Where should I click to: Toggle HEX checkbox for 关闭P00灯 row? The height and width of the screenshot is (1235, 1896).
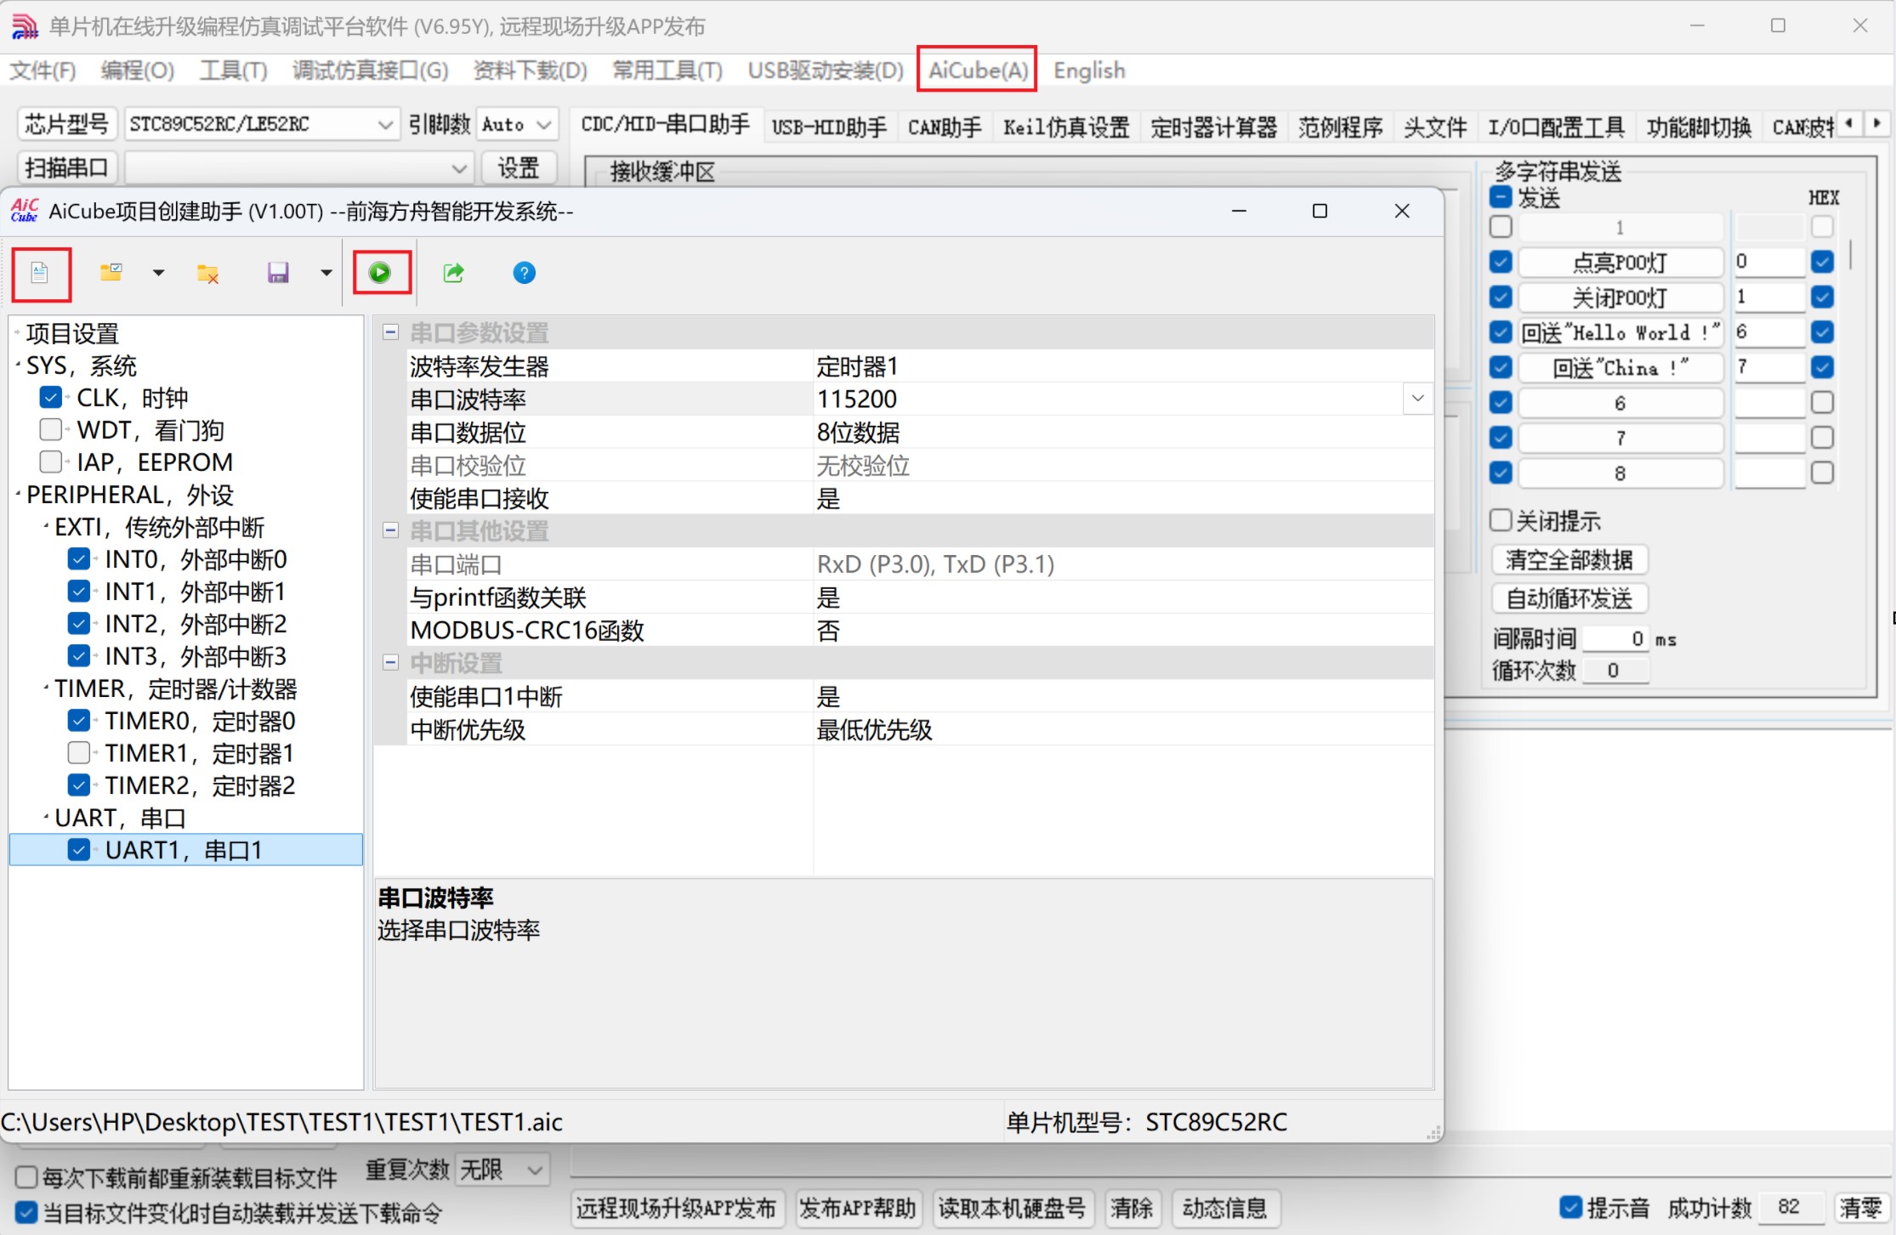[1822, 297]
